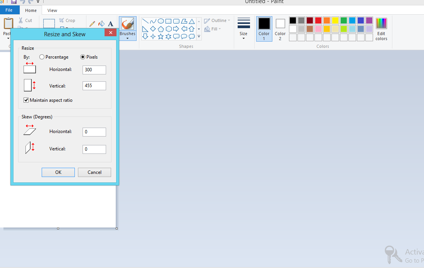
Task: Click the Select rectangular selection tool
Action: [49, 24]
